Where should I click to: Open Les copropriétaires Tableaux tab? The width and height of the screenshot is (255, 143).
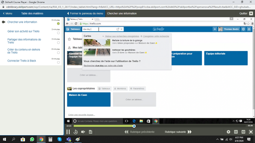pos(104,89)
